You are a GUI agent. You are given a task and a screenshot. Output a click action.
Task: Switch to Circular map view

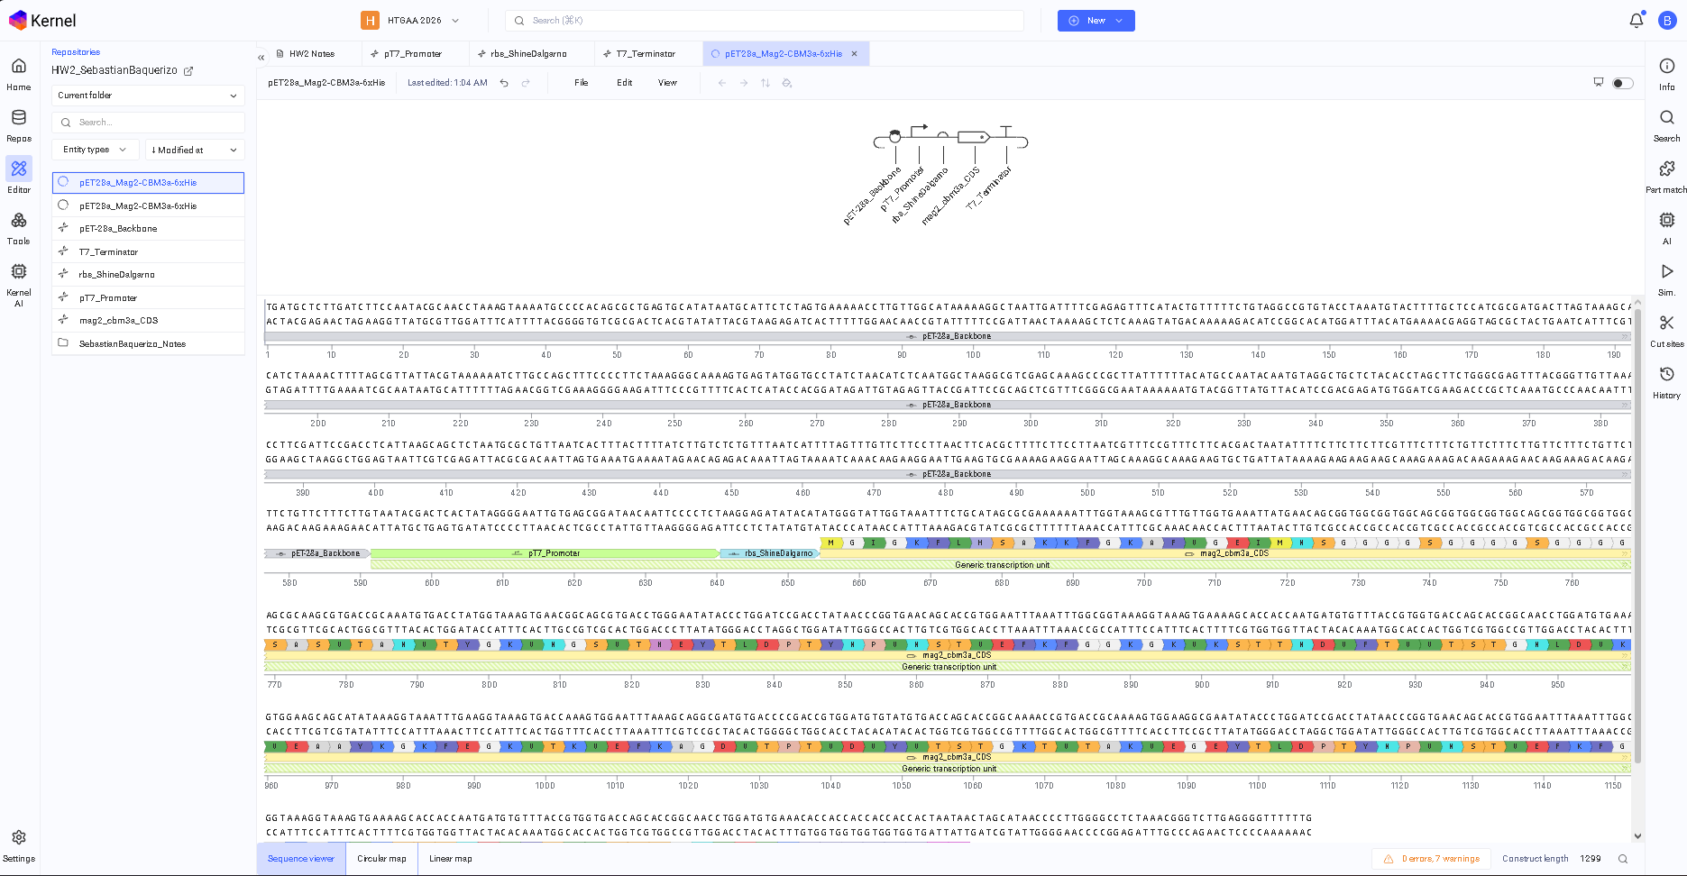(381, 859)
